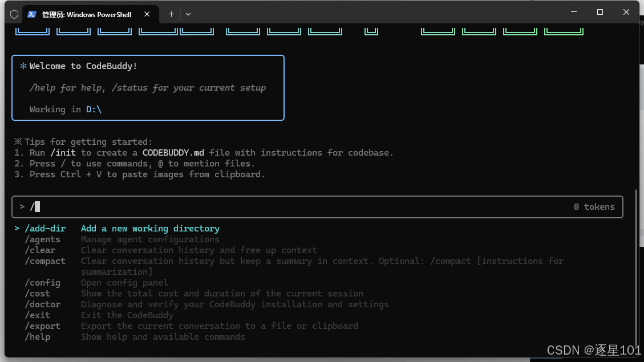Choose /clear to clear conversation history
The width and height of the screenshot is (644, 362).
(40, 250)
